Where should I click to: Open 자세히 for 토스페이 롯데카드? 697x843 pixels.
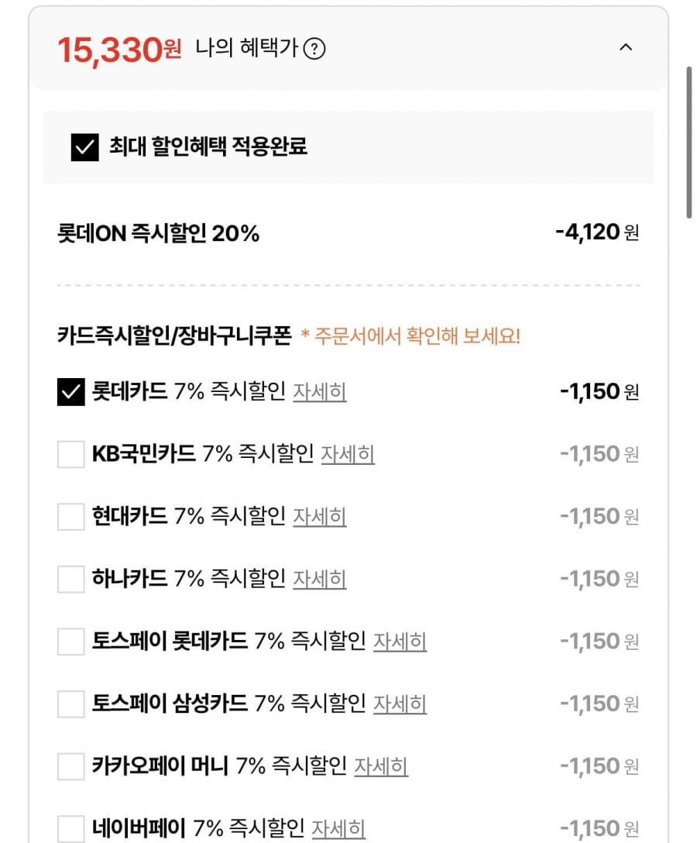click(400, 642)
